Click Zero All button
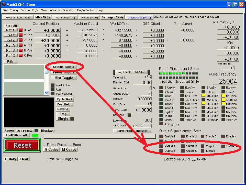The height and width of the screenshot is (185, 246). (x=11, y=26)
